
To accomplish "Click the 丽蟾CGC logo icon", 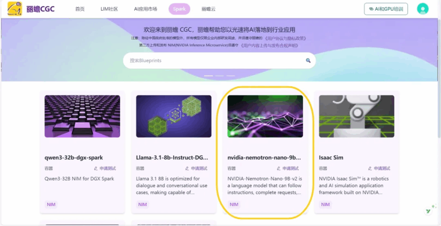I will coord(15,9).
